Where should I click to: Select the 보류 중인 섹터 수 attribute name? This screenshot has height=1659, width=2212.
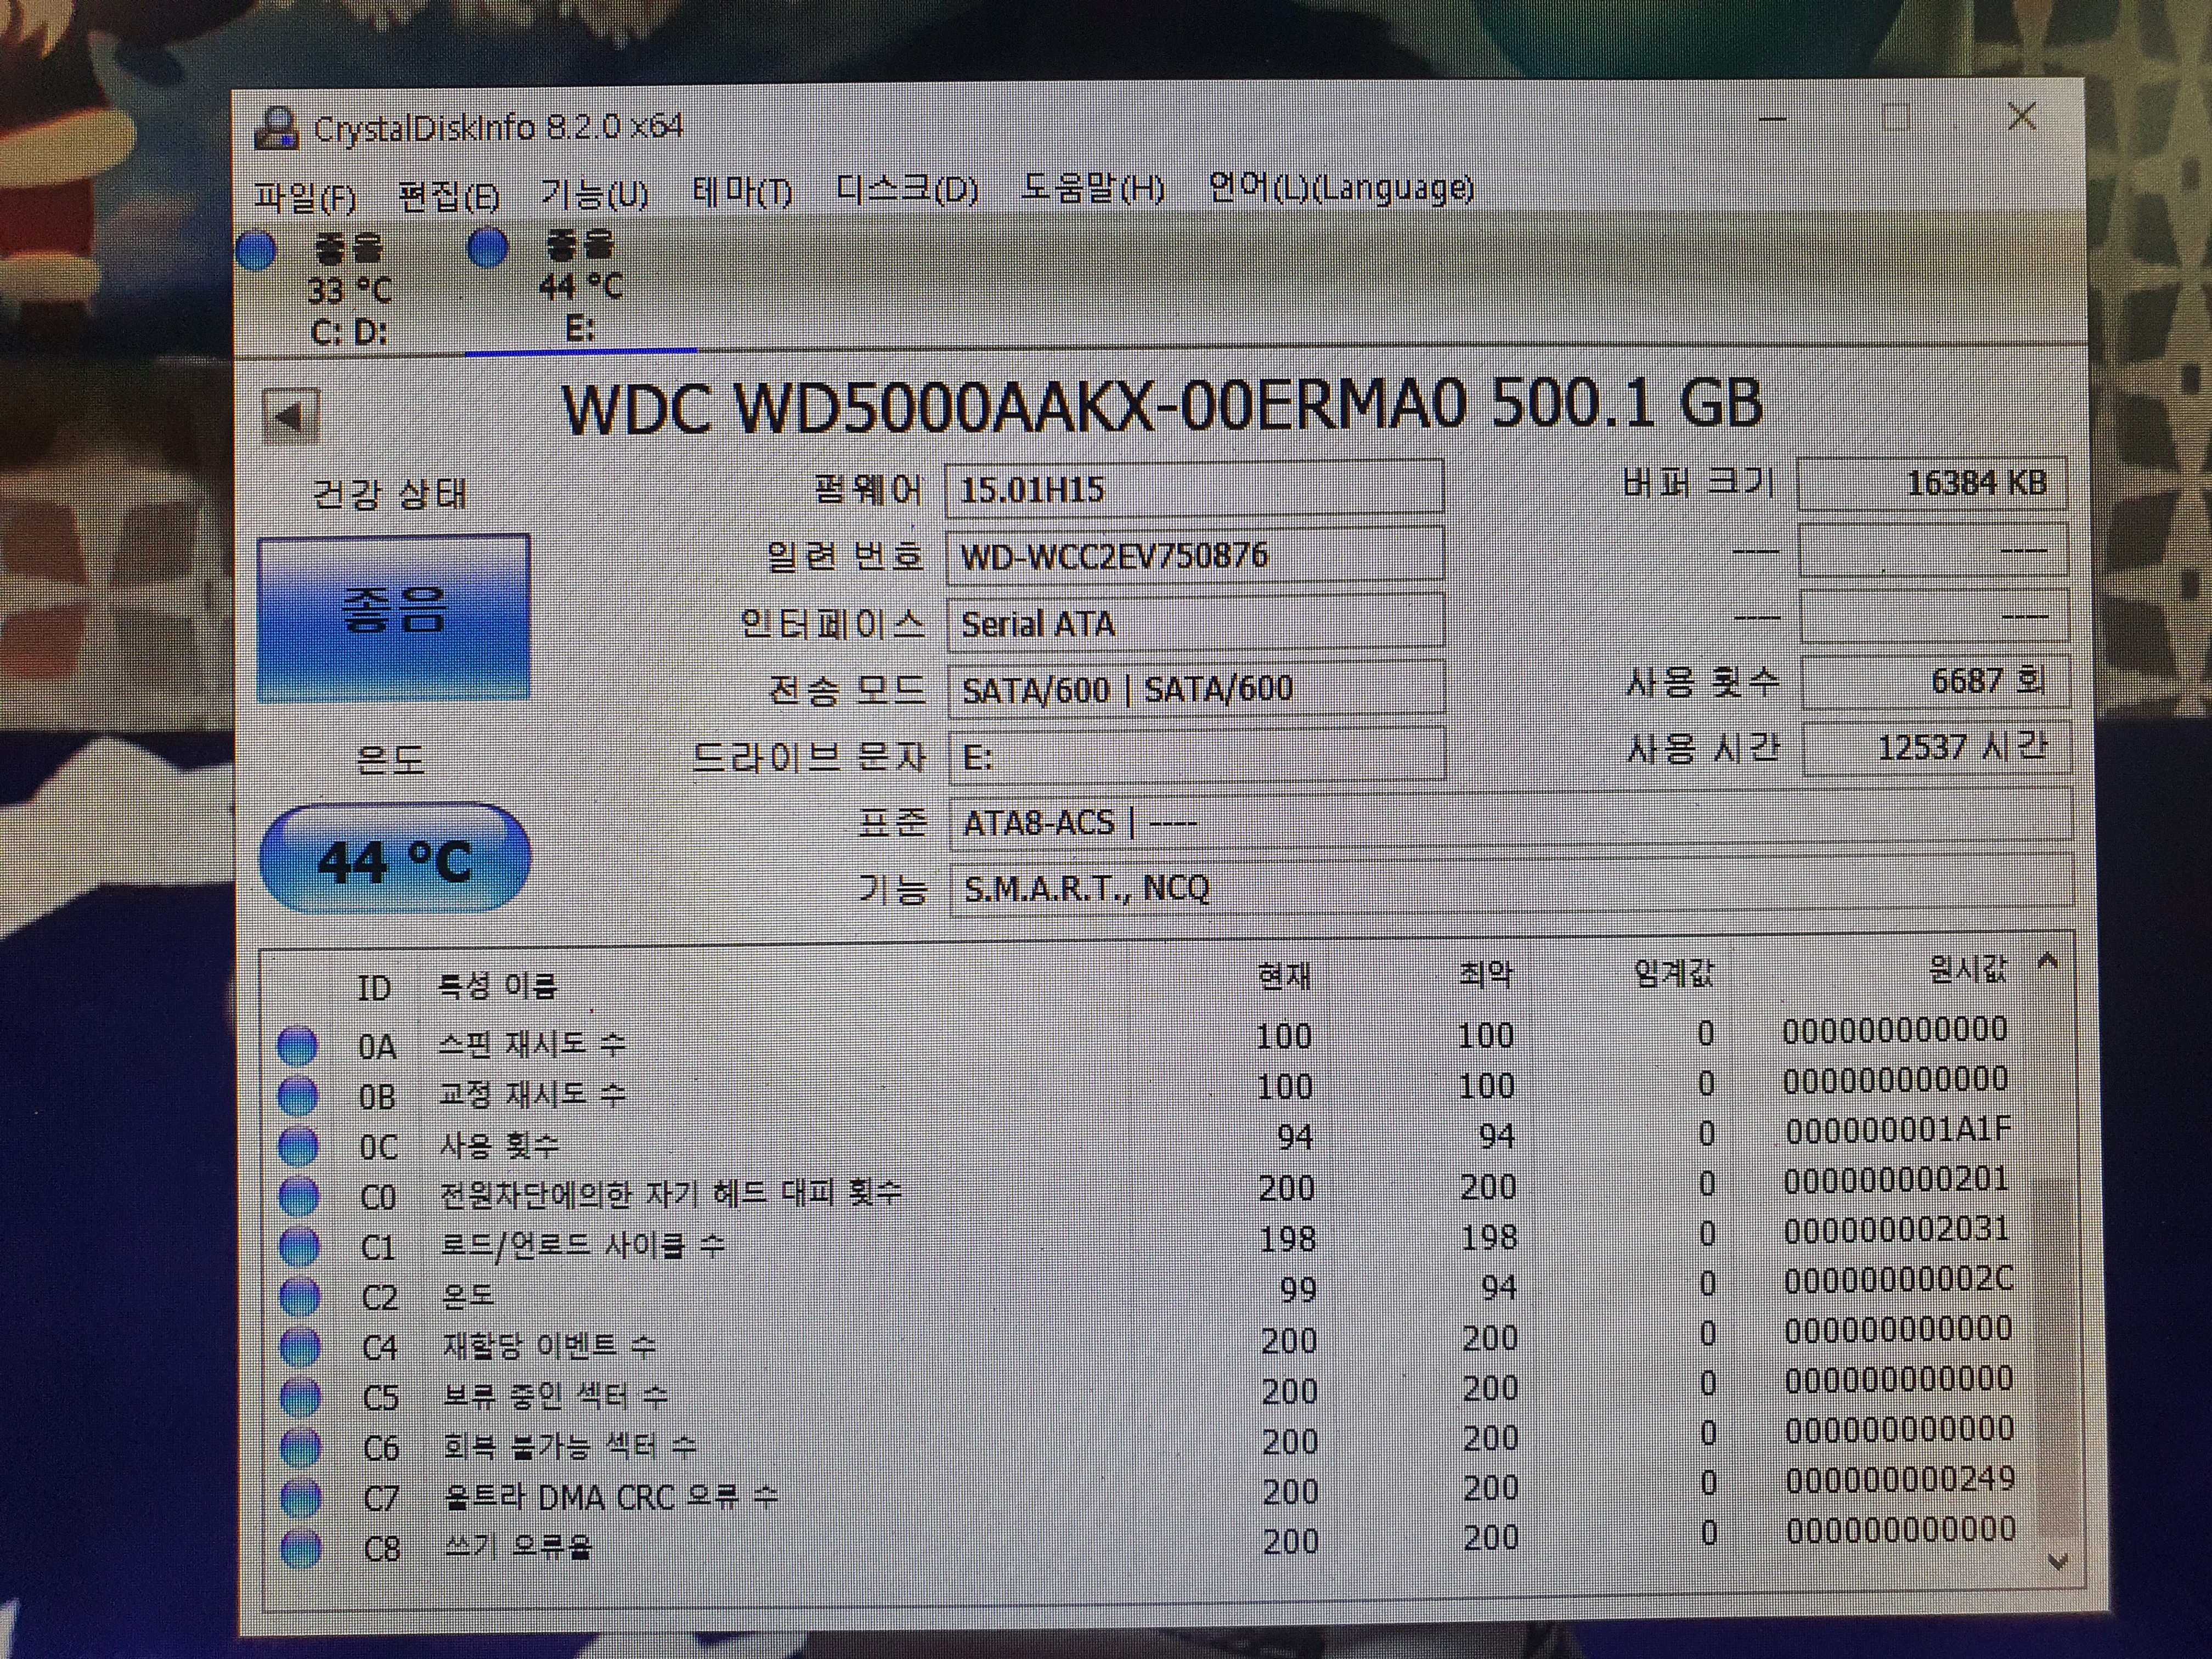pos(556,1396)
